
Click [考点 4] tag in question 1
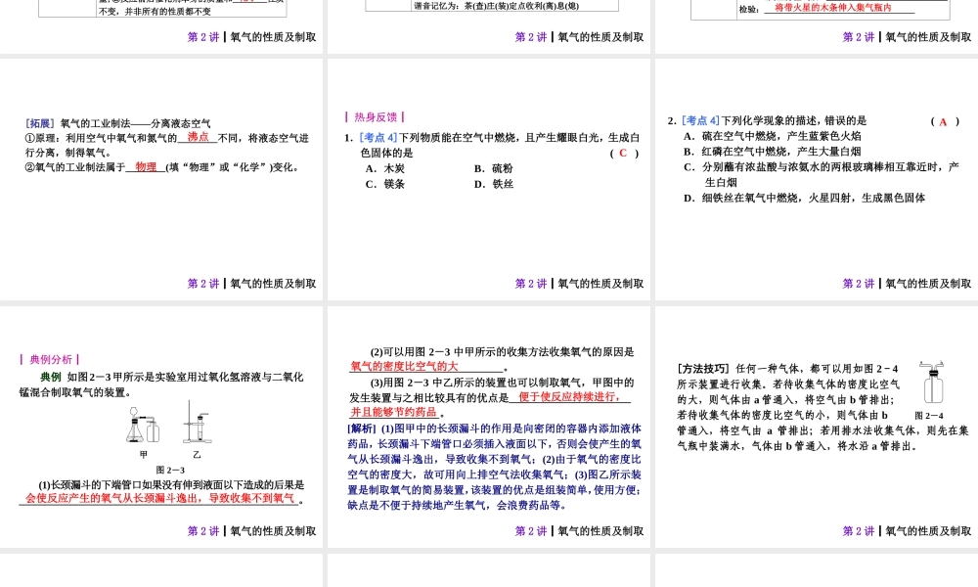378,137
